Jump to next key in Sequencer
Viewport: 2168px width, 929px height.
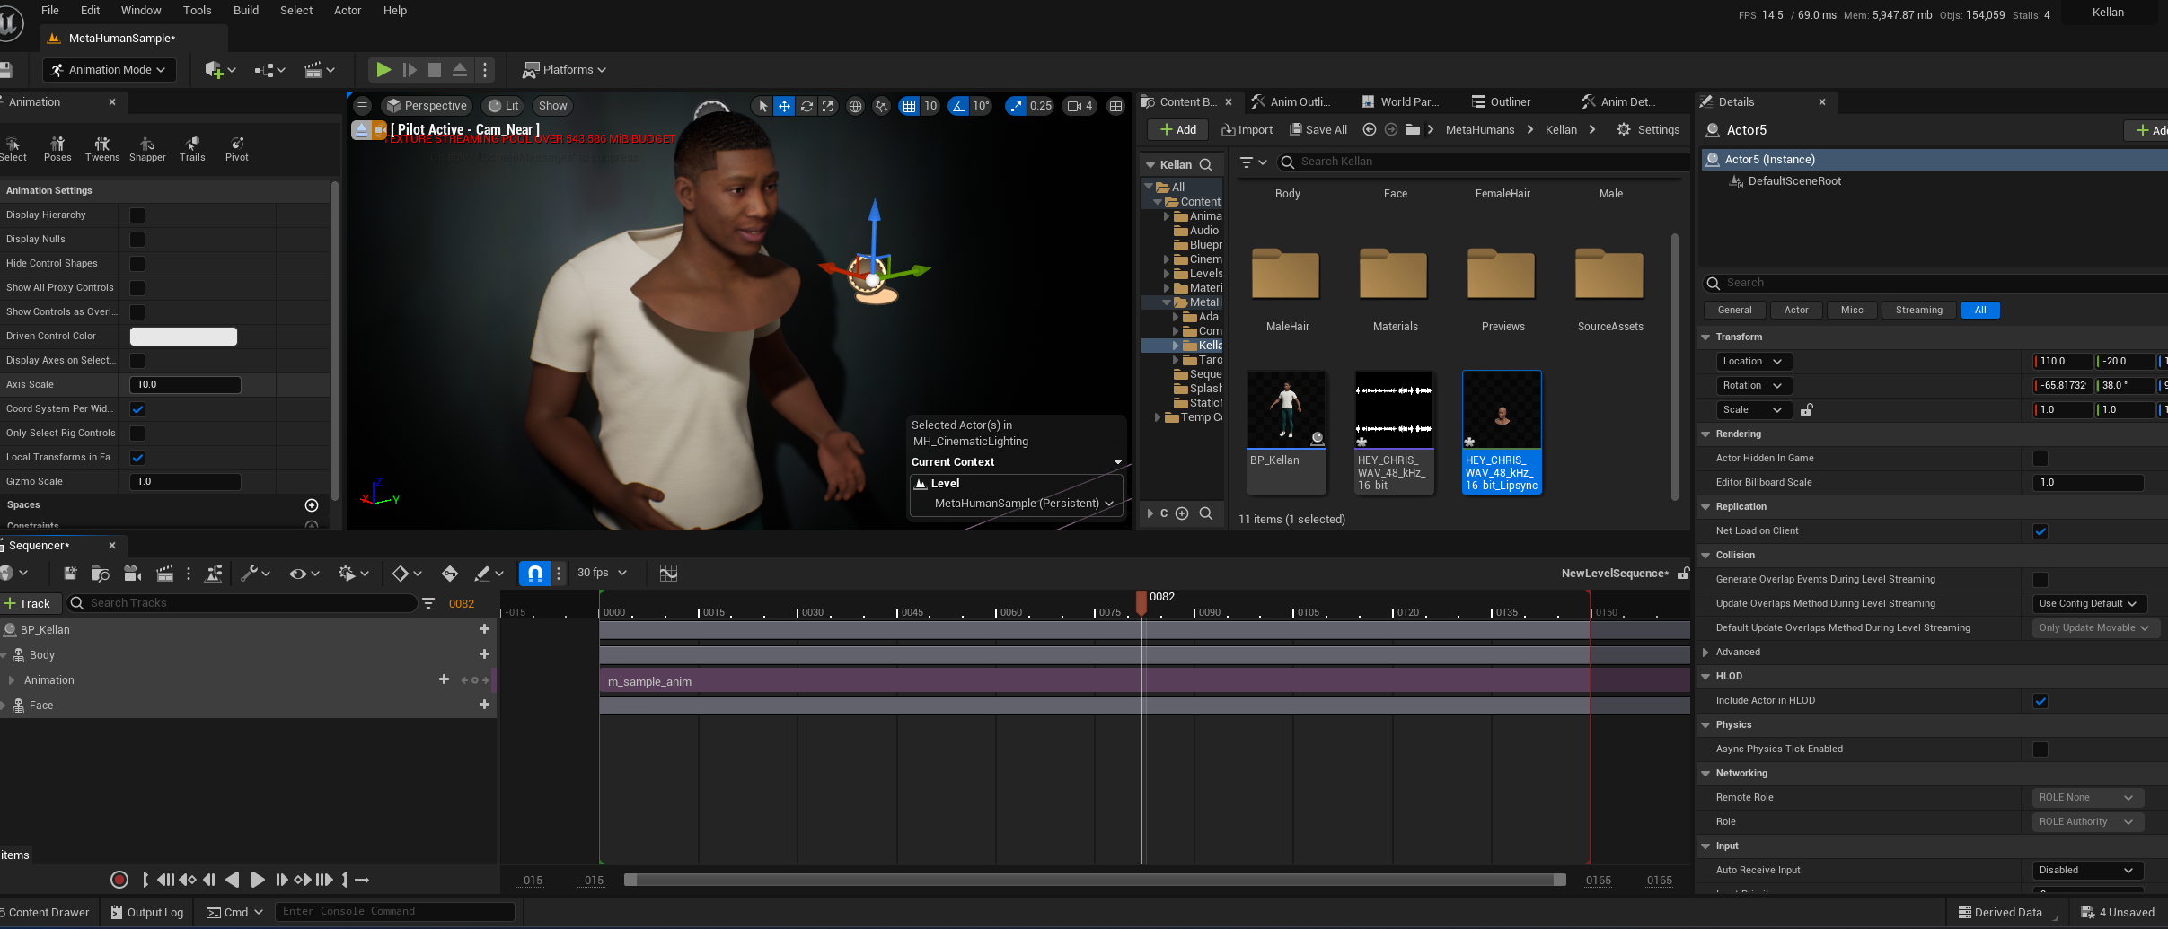point(303,880)
